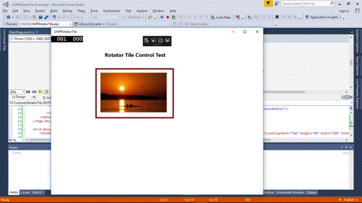Image resolution: width=362 pixels, height=203 pixels.
Task: Select the MainPage.xaml.cs document tab
Action: point(22,32)
